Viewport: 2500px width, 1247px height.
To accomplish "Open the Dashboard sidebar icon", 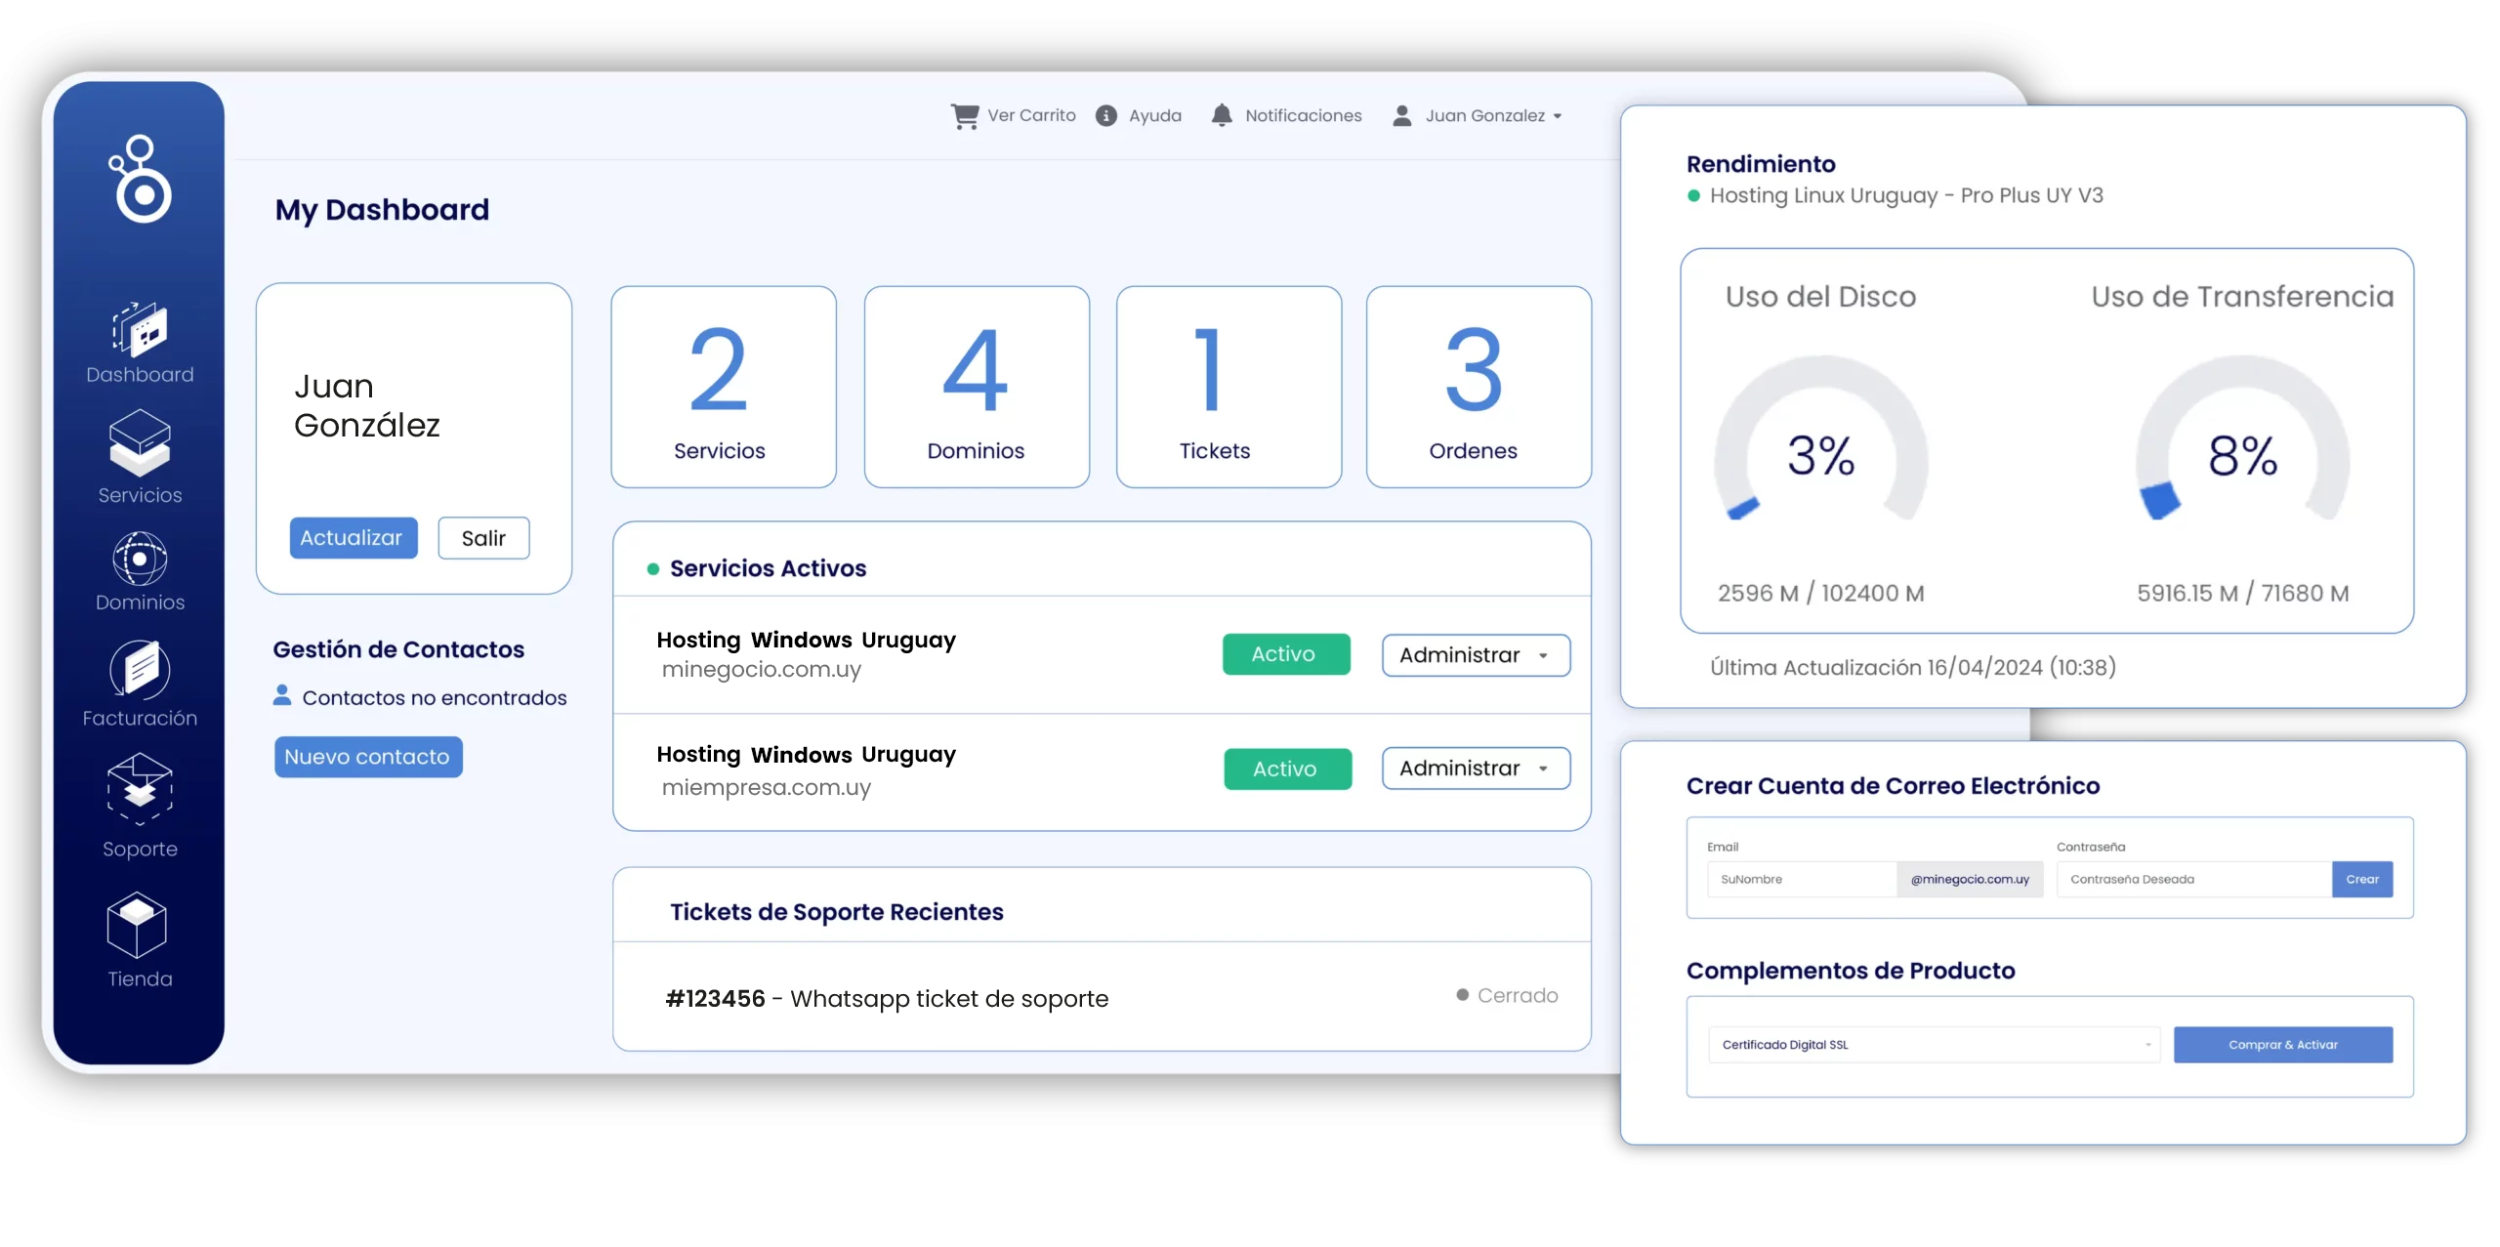I will point(140,331).
